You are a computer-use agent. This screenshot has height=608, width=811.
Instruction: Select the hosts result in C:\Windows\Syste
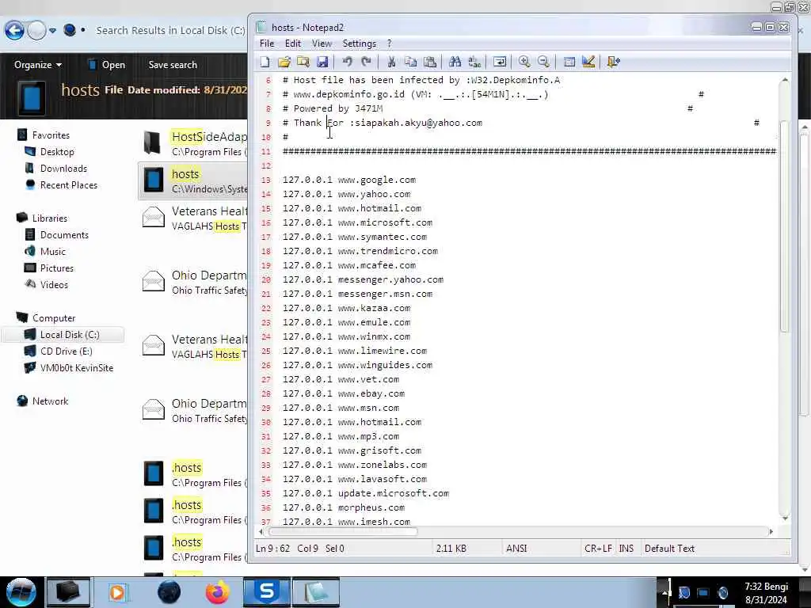[x=193, y=180]
